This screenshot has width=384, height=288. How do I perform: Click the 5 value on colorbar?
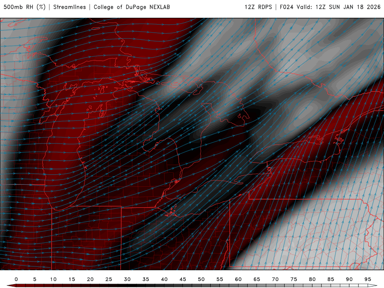[35, 279]
